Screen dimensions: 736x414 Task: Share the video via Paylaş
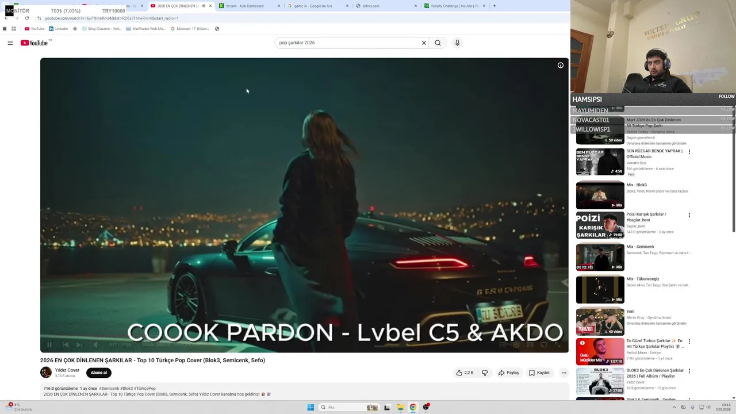coord(508,373)
